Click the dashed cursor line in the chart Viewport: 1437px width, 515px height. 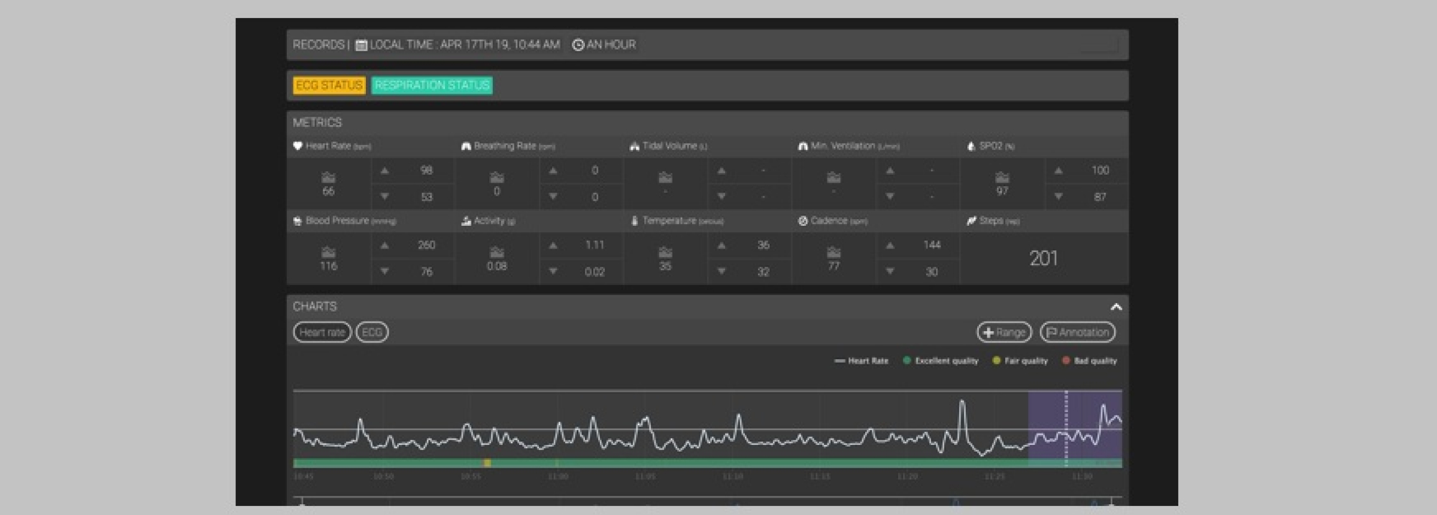click(x=1066, y=428)
